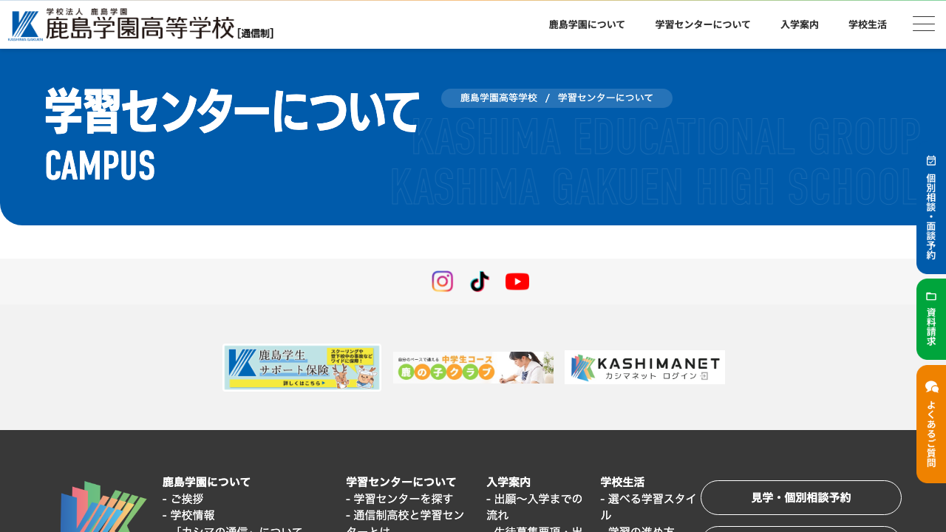Image resolution: width=946 pixels, height=532 pixels.
Task: Click the CAMPUS subtitle text
Action: point(100,166)
